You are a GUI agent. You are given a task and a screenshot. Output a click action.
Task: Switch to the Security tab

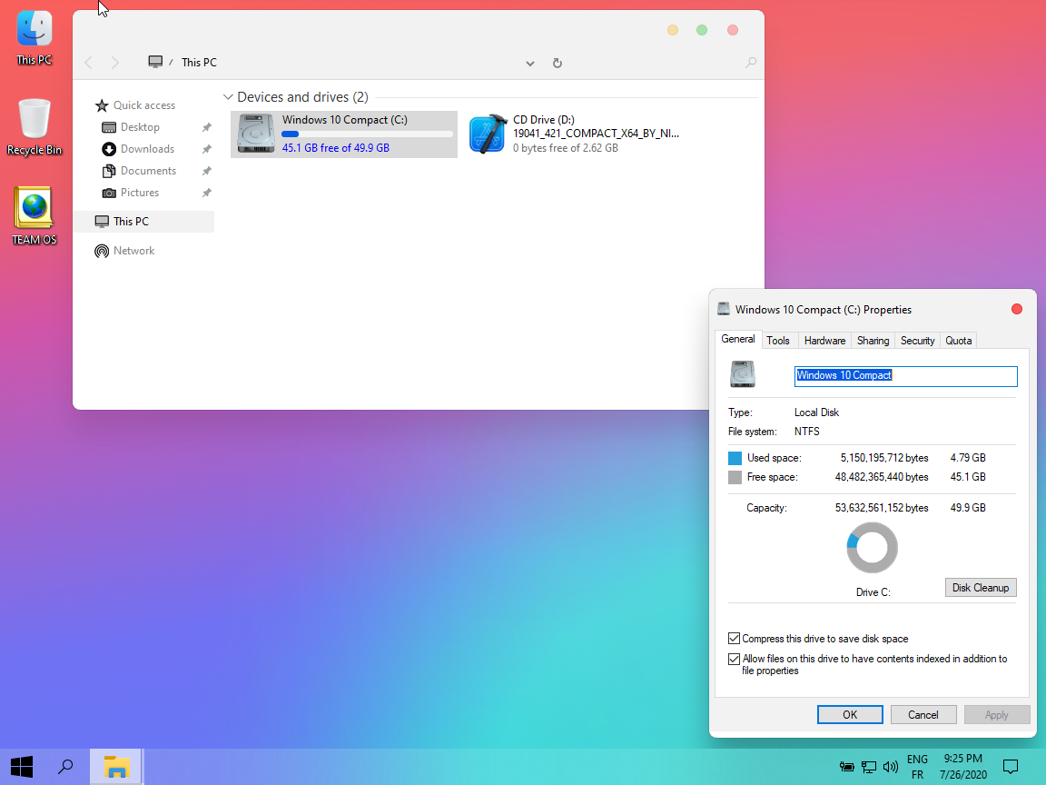pyautogui.click(x=917, y=341)
